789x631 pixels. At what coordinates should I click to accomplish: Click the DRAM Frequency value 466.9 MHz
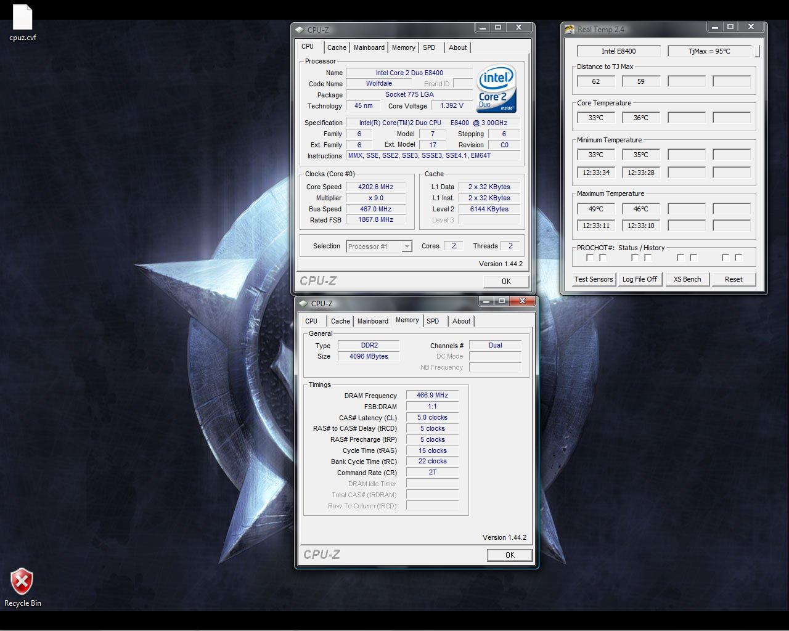pyautogui.click(x=432, y=395)
